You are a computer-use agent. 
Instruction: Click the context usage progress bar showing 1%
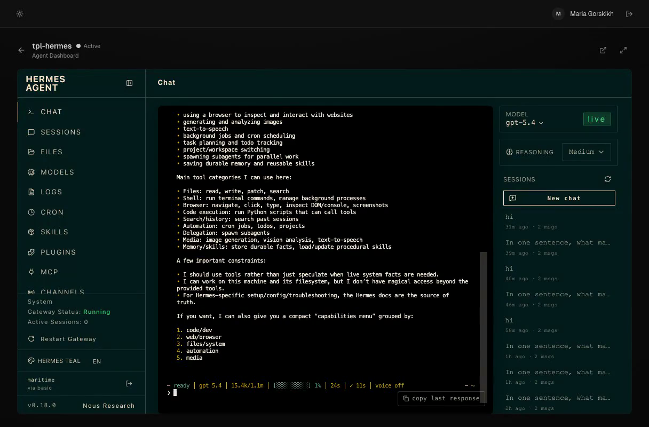coord(292,385)
